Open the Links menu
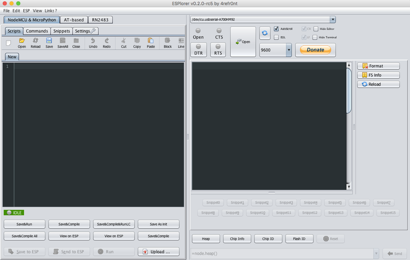Viewport: 410px width, 260px height. pos(50,11)
